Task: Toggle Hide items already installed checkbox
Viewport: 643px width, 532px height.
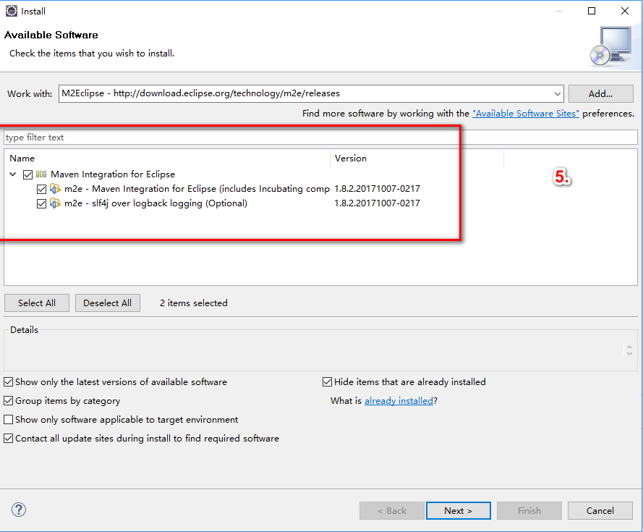Action: coord(327,381)
